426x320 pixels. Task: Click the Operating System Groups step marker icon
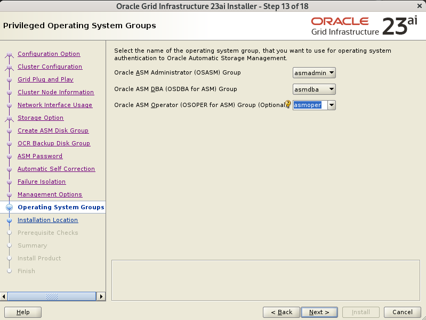[9, 207]
